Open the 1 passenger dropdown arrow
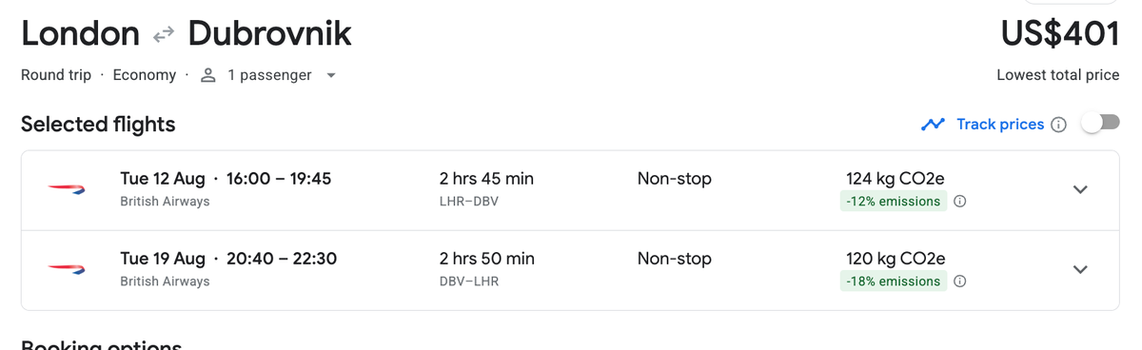This screenshot has height=350, width=1142. tap(330, 75)
